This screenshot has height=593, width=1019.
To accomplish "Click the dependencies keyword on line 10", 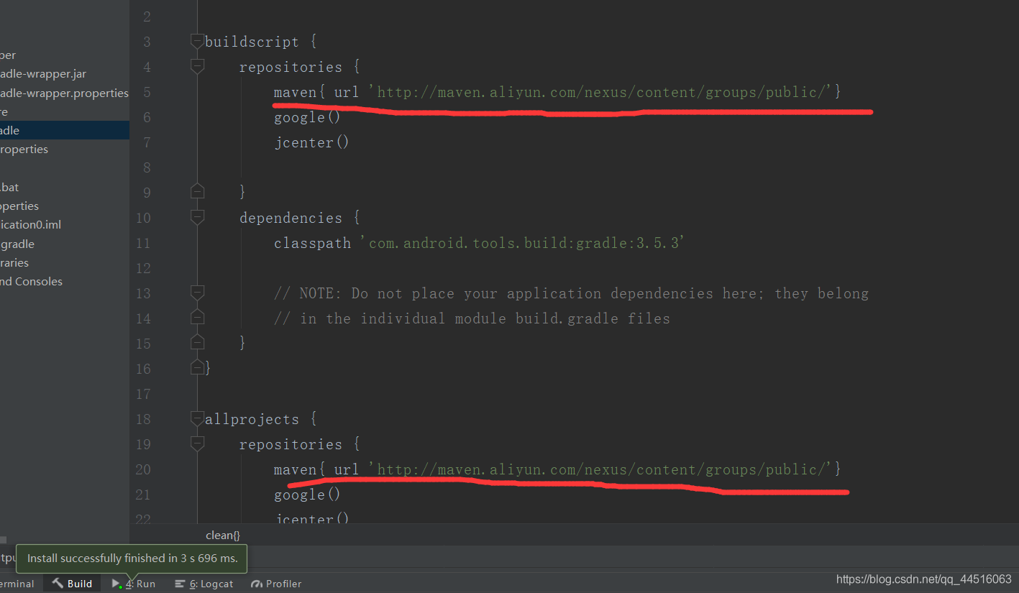I will point(291,218).
